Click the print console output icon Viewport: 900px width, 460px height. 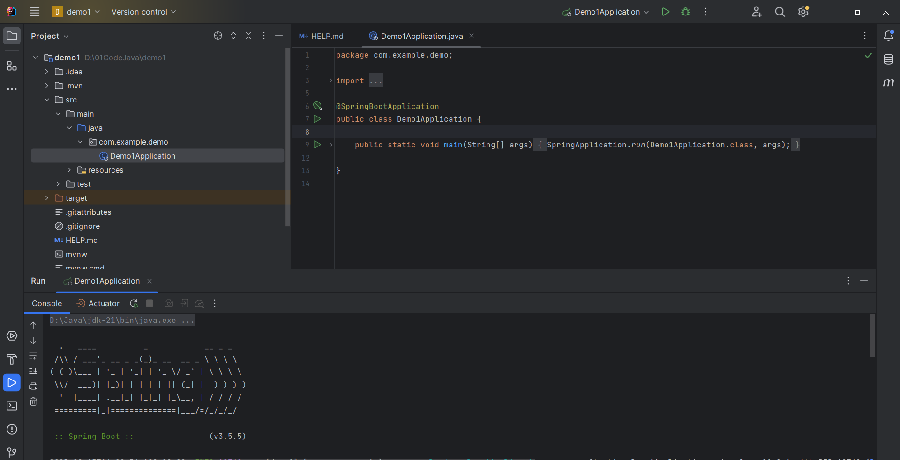(33, 386)
